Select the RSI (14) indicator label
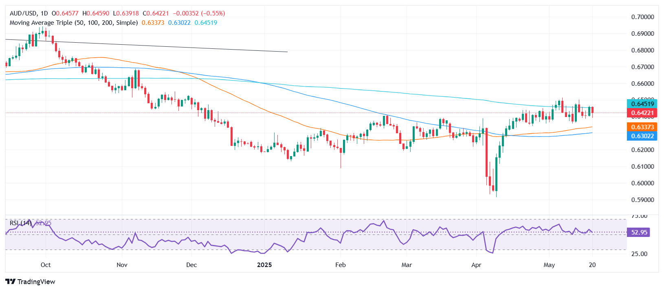 tap(20, 223)
